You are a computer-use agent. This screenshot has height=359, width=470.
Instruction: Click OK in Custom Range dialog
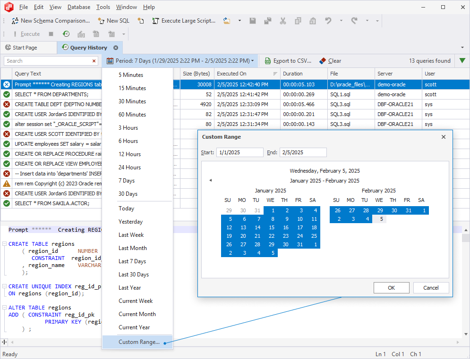point(391,288)
